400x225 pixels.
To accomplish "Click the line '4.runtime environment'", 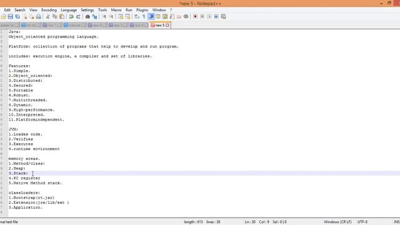I will point(34,149).
